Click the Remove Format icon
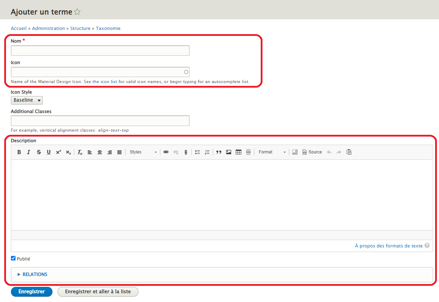 [x=80, y=152]
